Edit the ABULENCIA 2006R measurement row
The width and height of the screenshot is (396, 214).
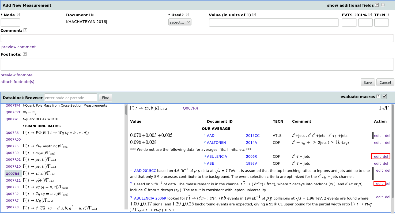point(377,156)
